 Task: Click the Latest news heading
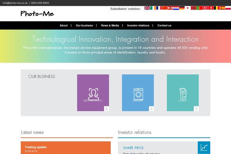(x=32, y=132)
